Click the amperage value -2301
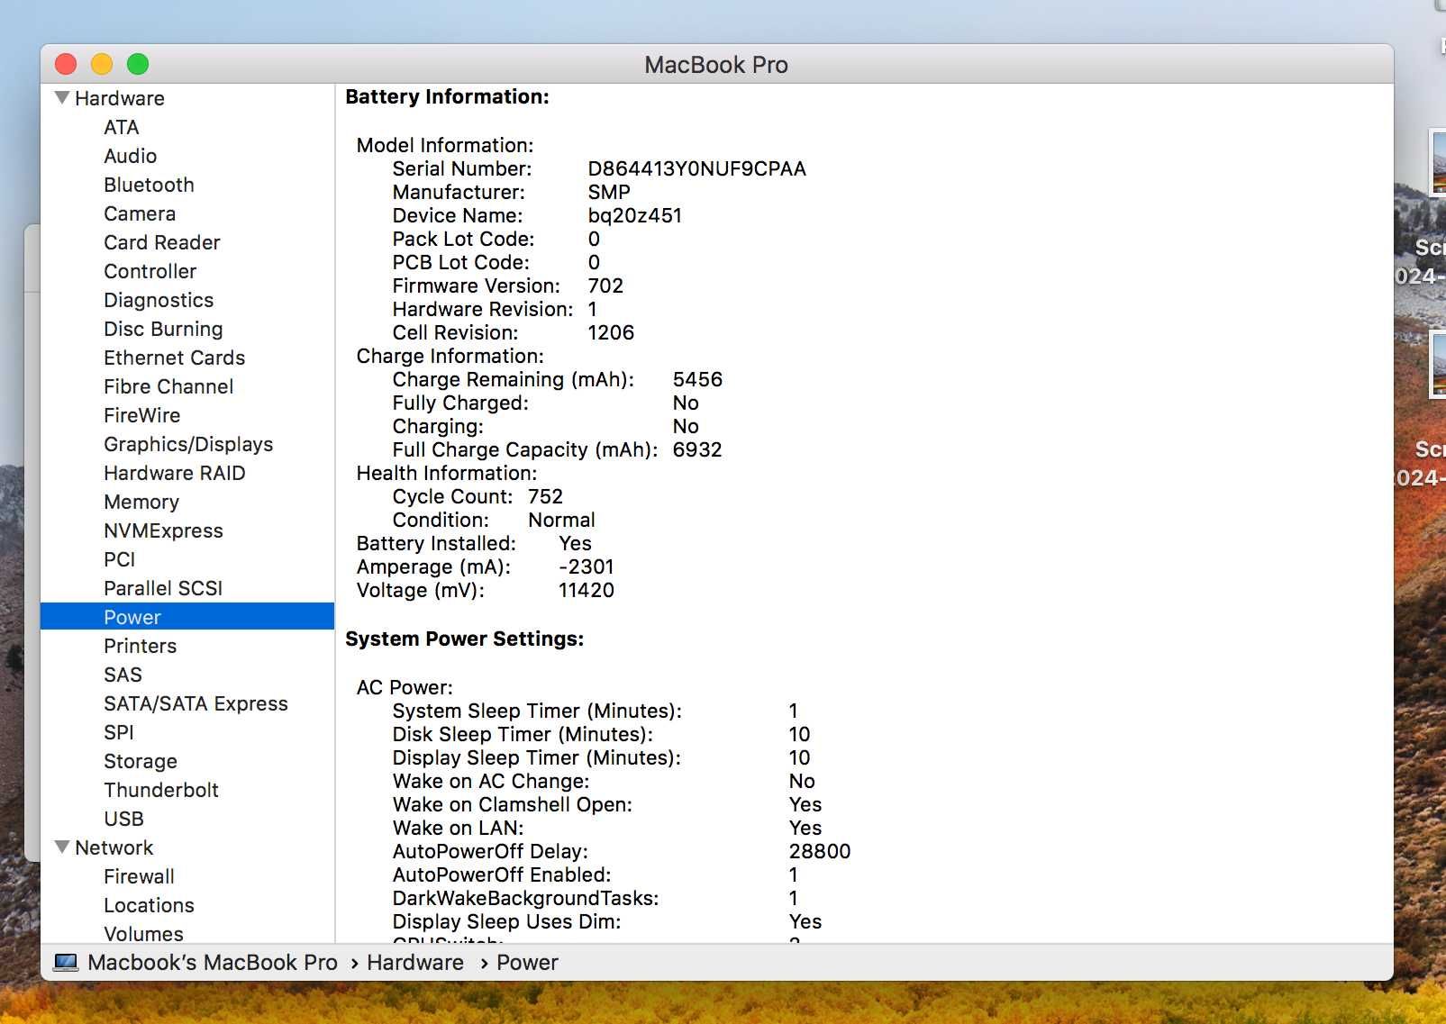This screenshot has height=1024, width=1446. pyautogui.click(x=586, y=566)
